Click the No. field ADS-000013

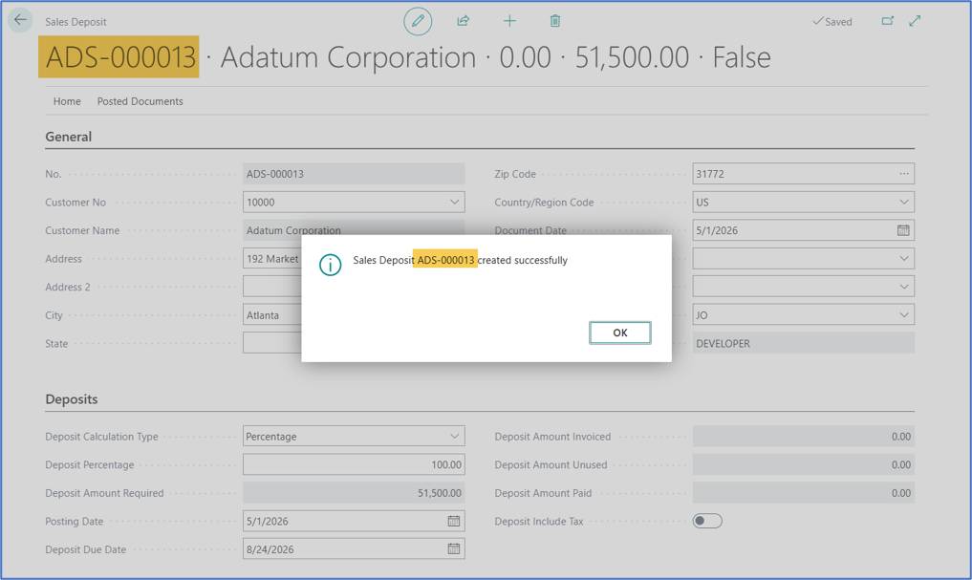point(354,174)
